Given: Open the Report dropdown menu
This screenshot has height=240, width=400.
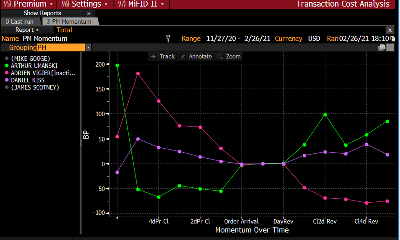Looking at the screenshot, I should tap(27, 30).
